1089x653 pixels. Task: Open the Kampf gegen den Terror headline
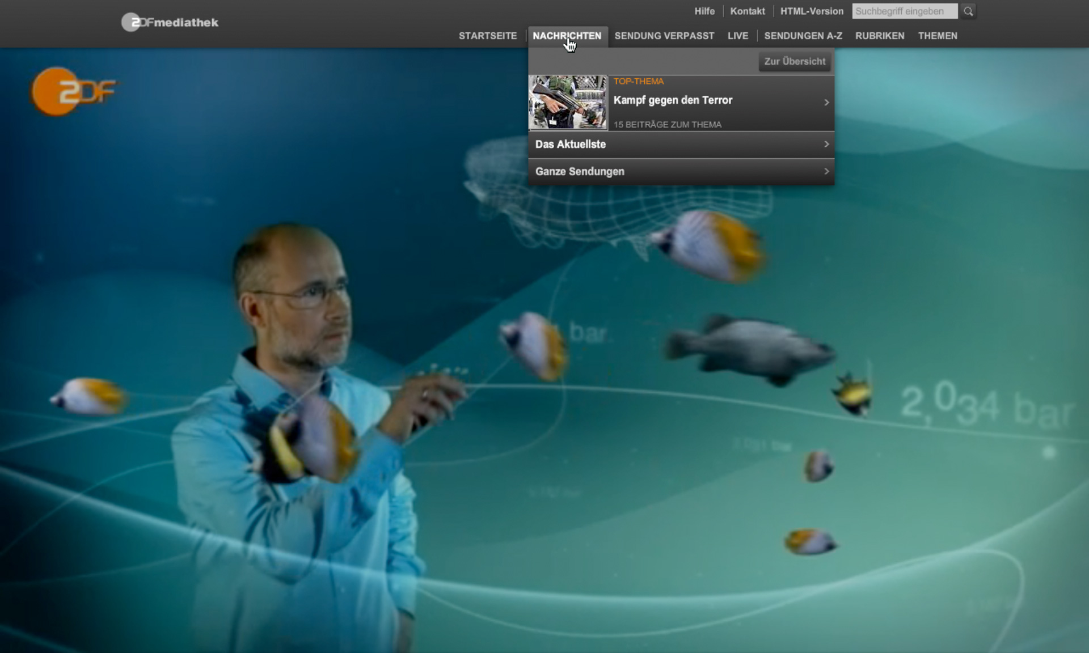click(673, 100)
